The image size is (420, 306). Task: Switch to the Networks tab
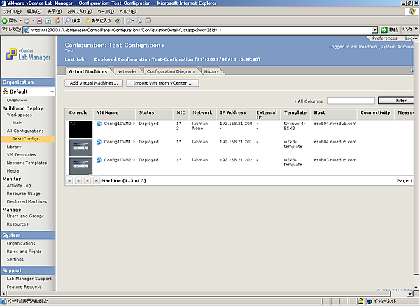click(127, 71)
